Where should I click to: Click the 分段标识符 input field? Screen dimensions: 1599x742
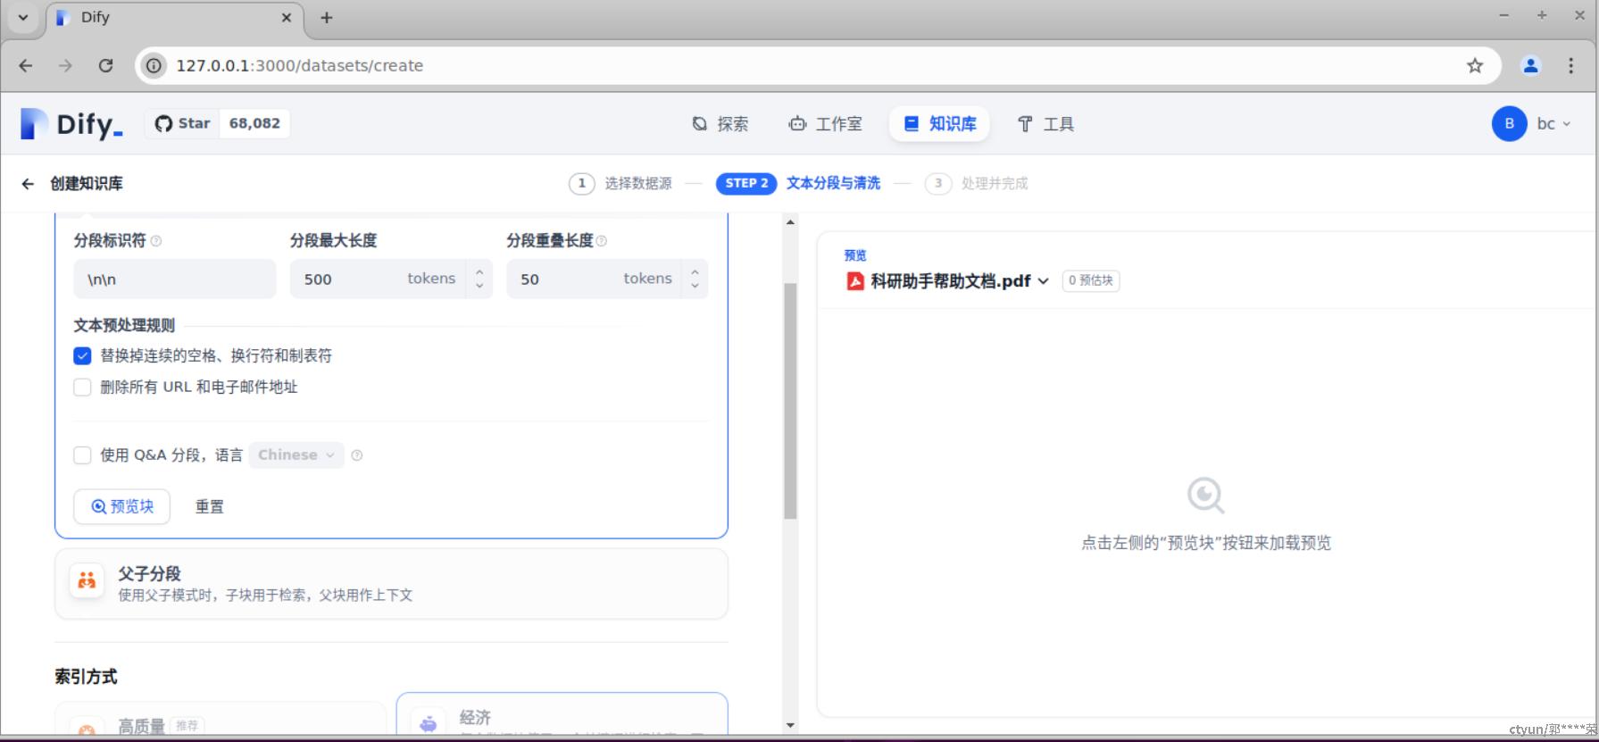tap(175, 279)
